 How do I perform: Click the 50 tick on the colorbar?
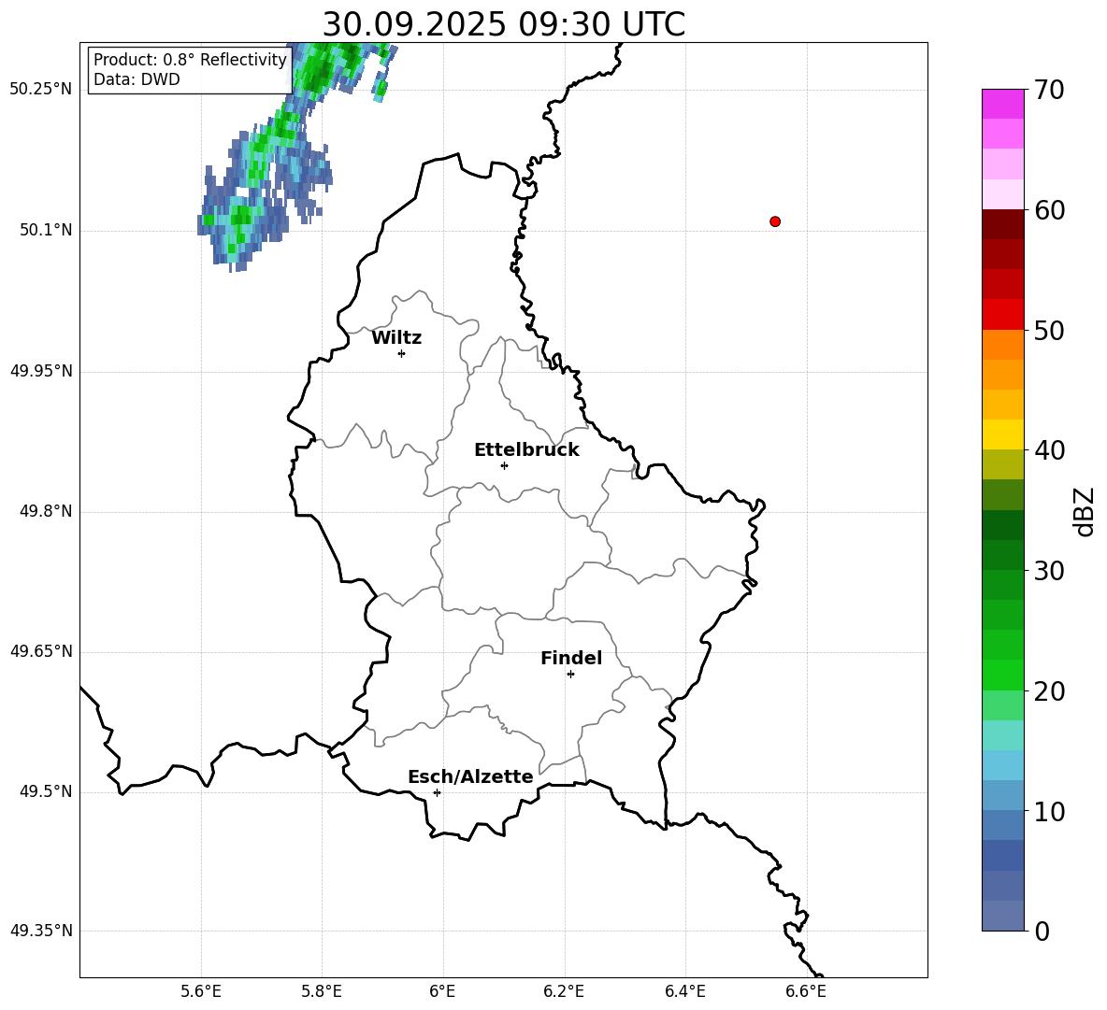1049,330
